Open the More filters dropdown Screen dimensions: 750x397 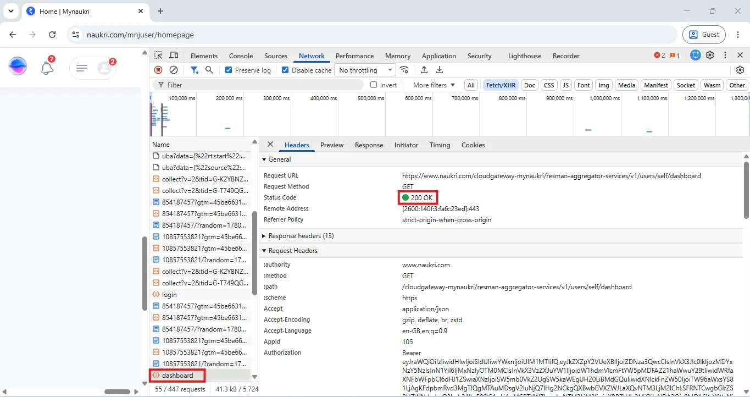click(434, 85)
